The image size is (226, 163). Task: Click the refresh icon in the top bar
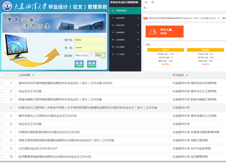tap(153, 2)
